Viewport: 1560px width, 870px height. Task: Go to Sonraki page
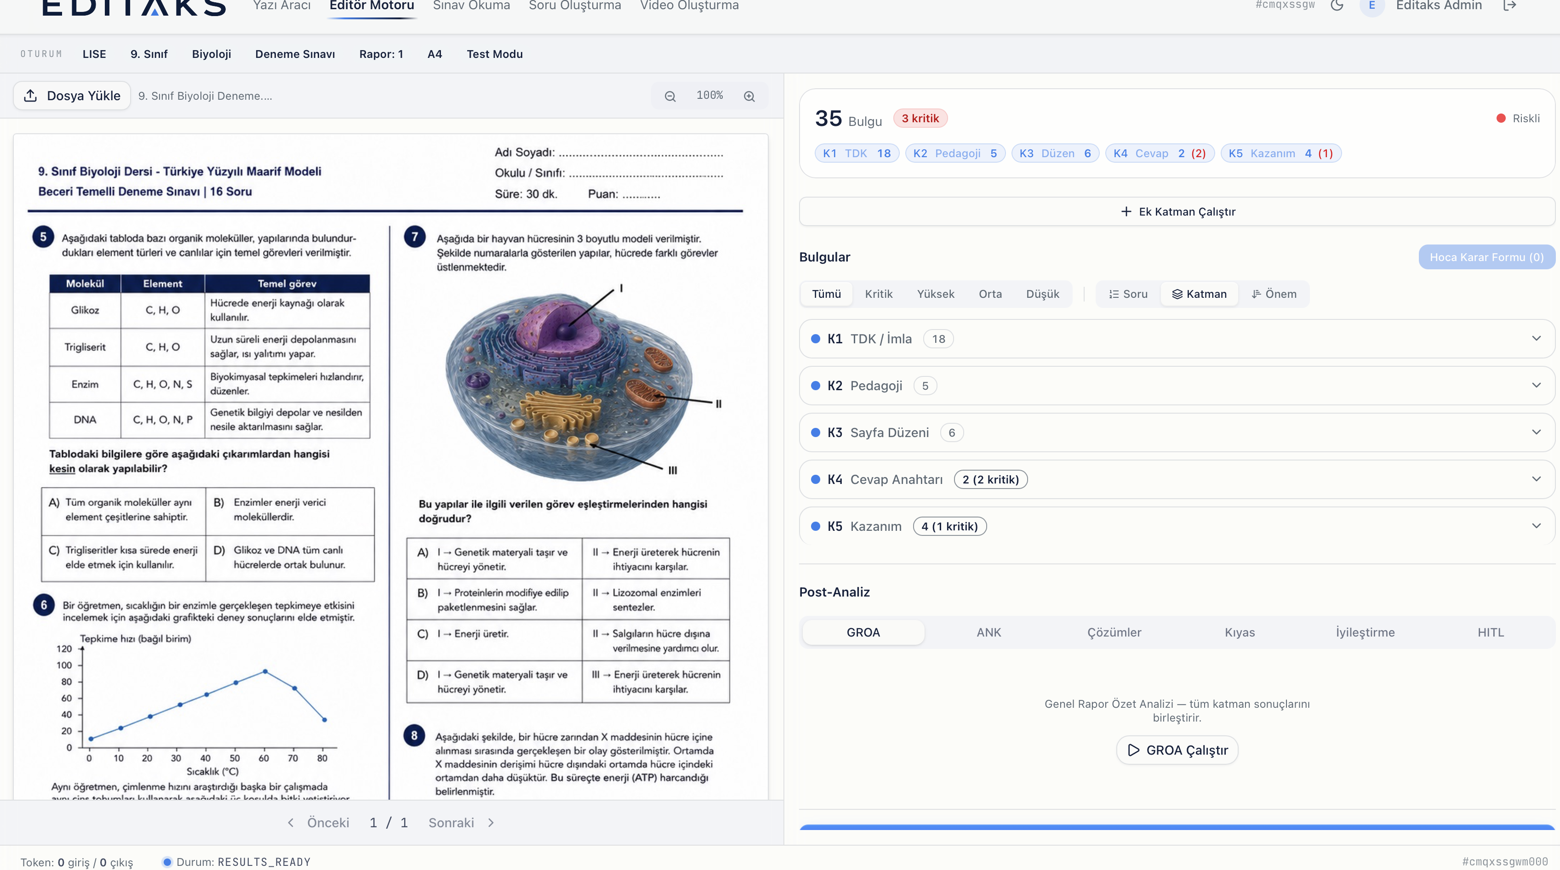(461, 822)
